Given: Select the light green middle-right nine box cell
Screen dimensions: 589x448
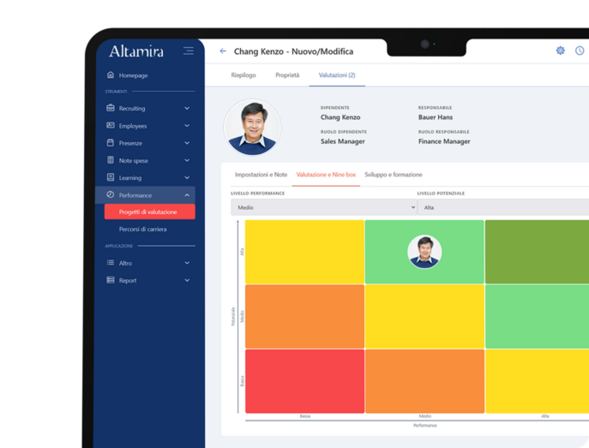Looking at the screenshot, I should (x=538, y=316).
